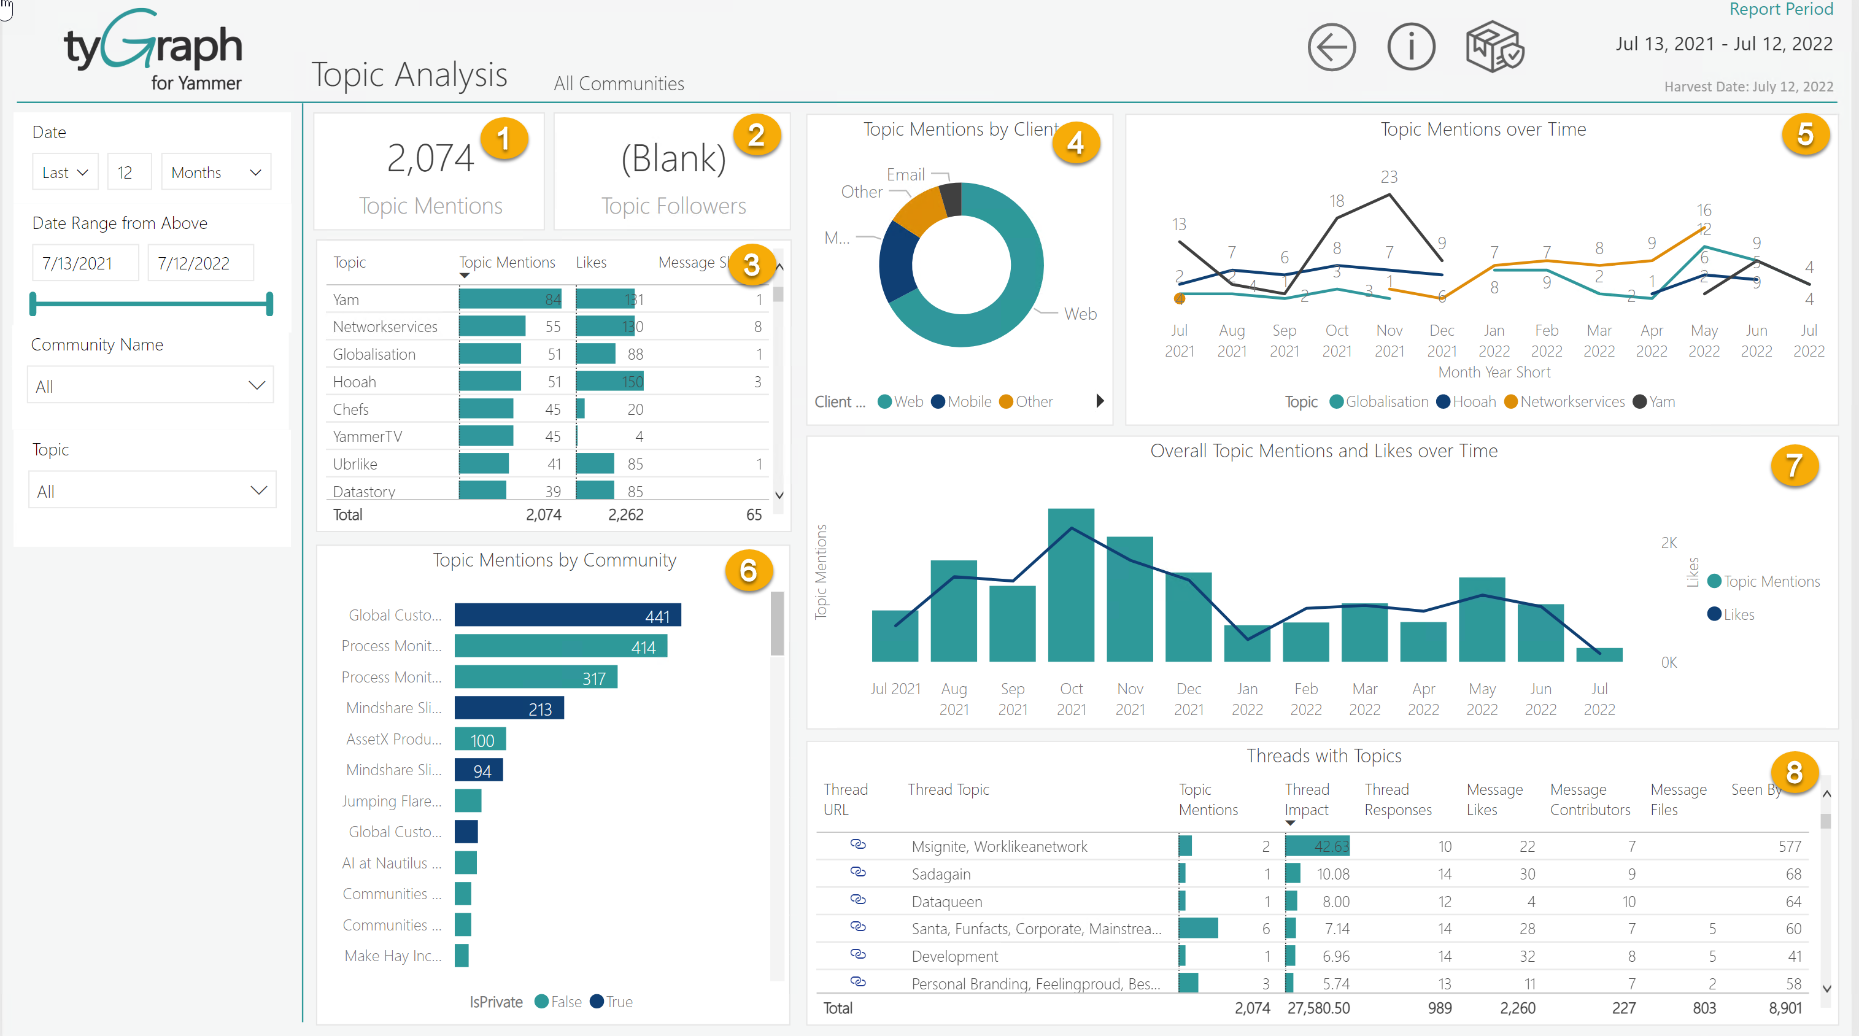This screenshot has height=1036, width=1859.
Task: Click the 7/13/2021 date input field
Action: pyautogui.click(x=85, y=263)
